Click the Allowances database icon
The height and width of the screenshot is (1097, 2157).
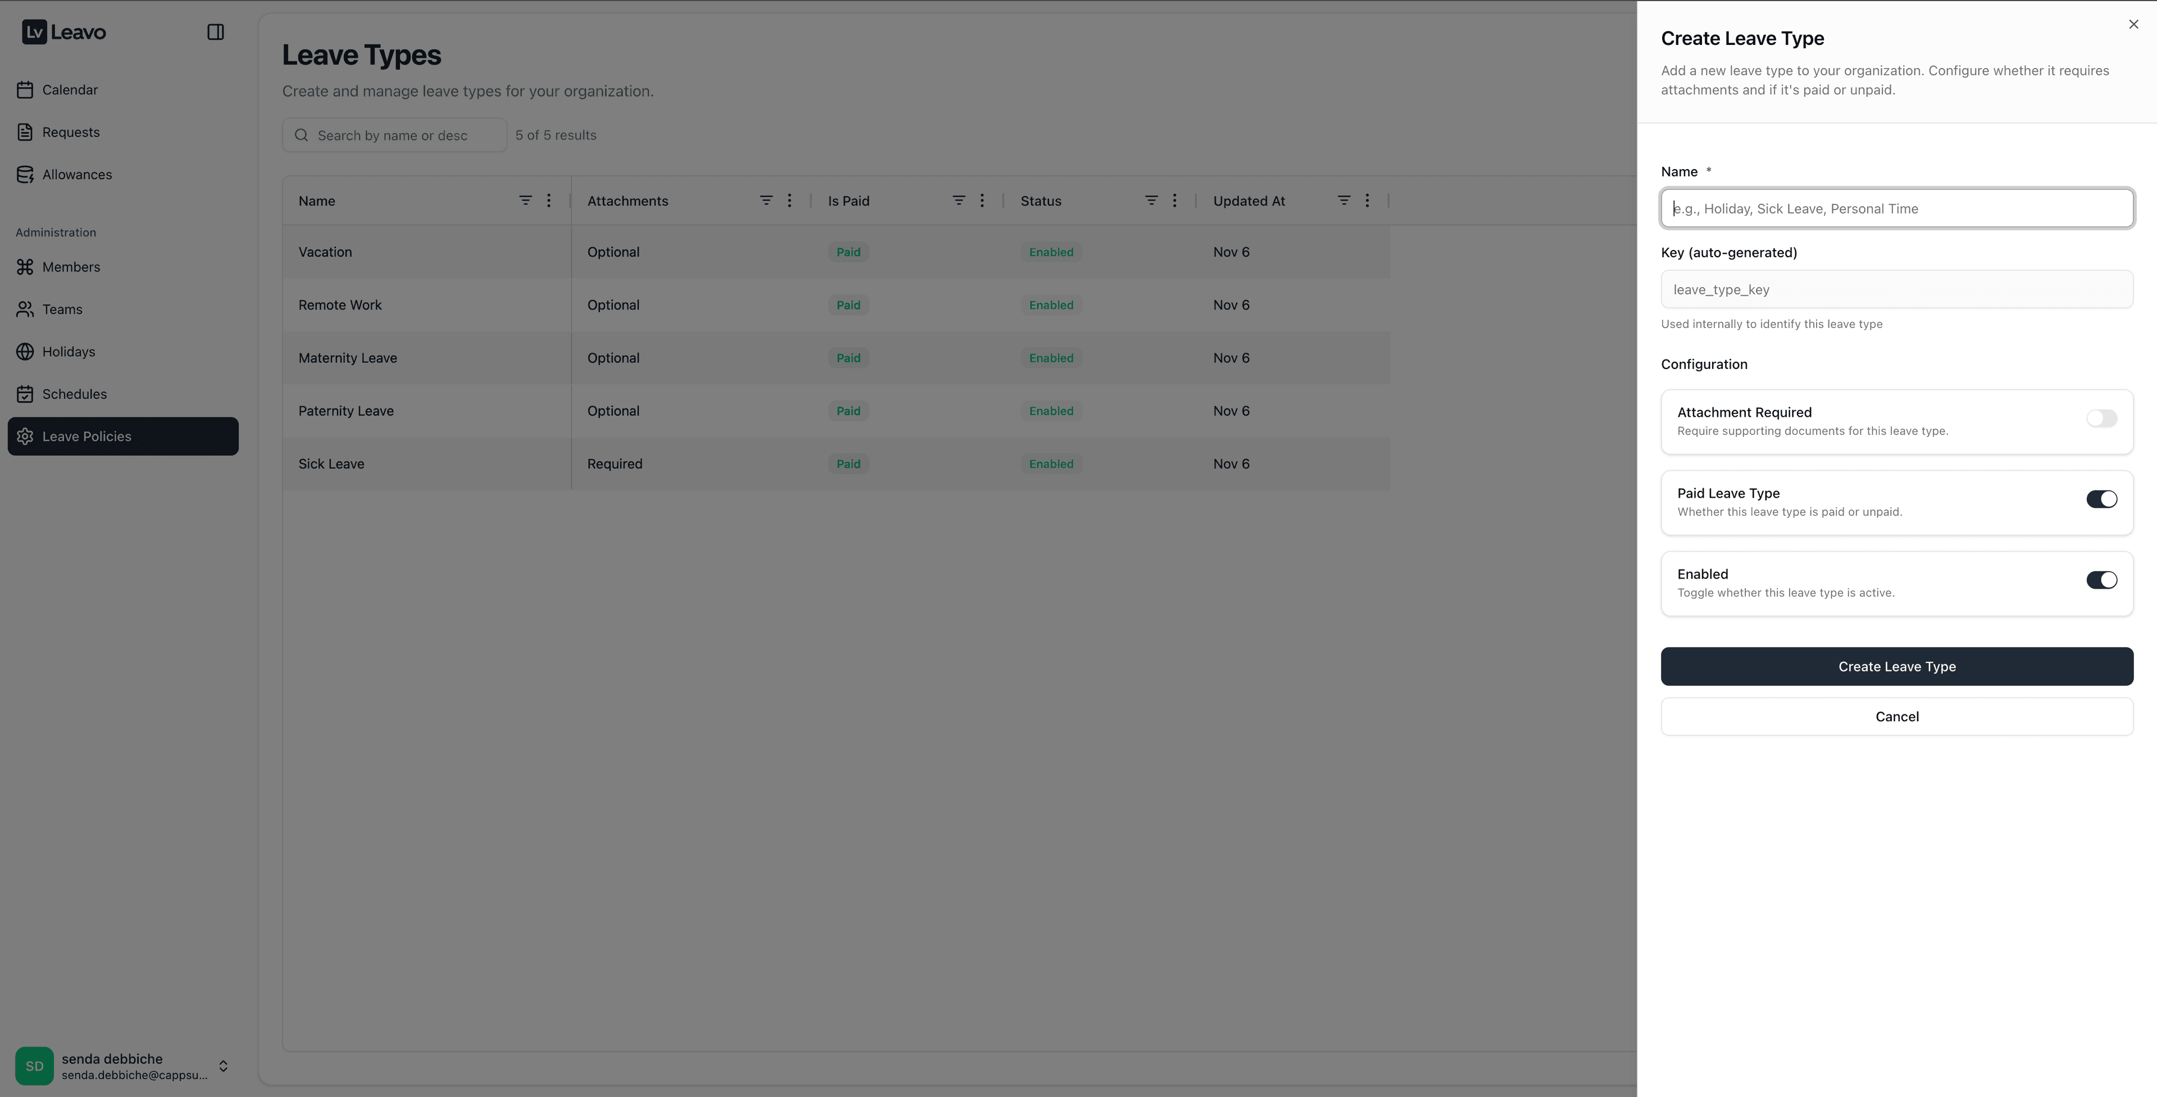[x=25, y=174]
